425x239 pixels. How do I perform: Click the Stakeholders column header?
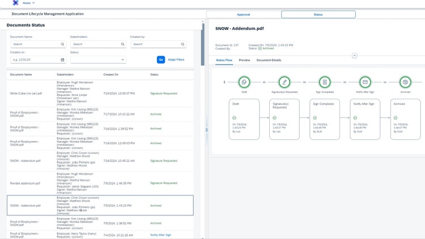(65, 75)
